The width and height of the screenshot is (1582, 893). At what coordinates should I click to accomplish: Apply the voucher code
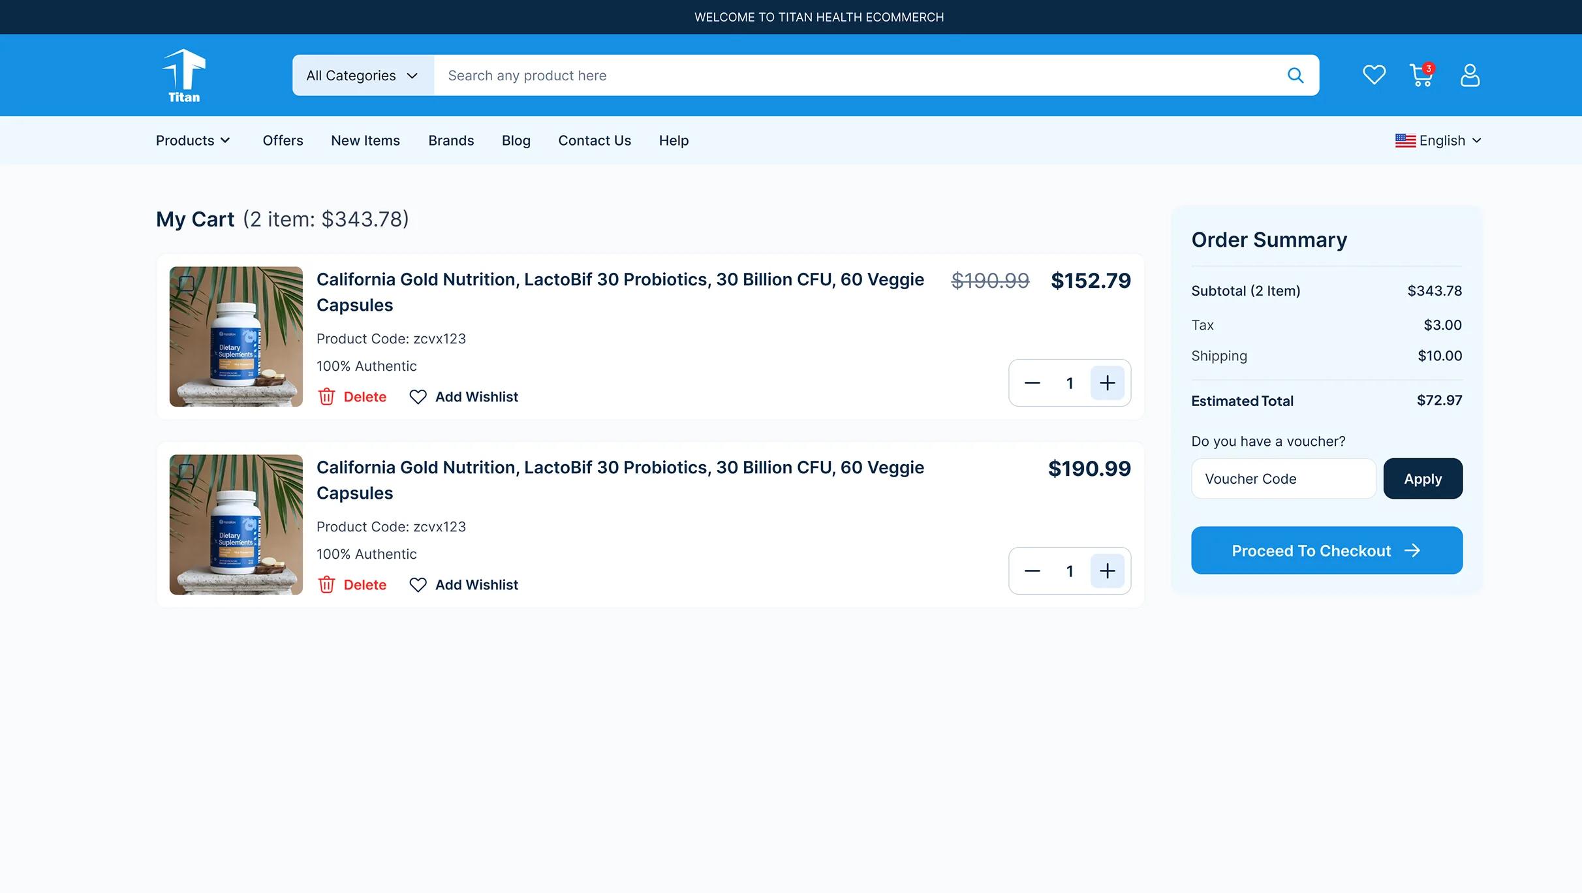coord(1423,479)
